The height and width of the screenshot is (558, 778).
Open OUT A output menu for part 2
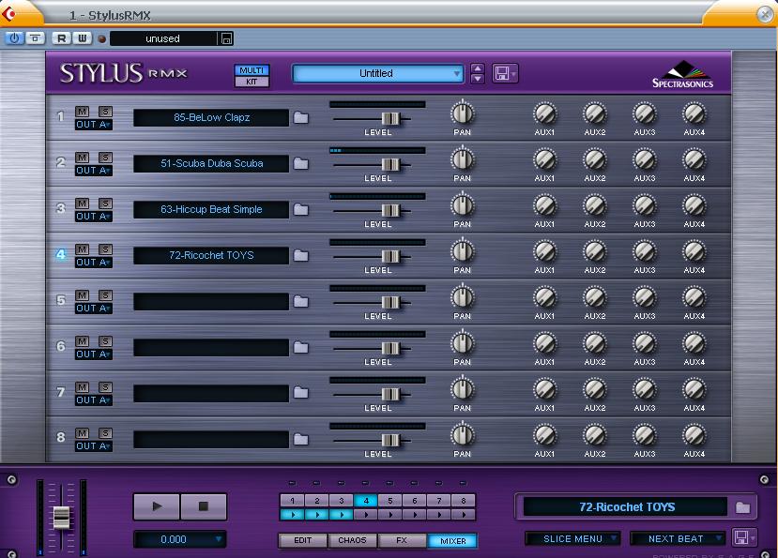coord(93,170)
